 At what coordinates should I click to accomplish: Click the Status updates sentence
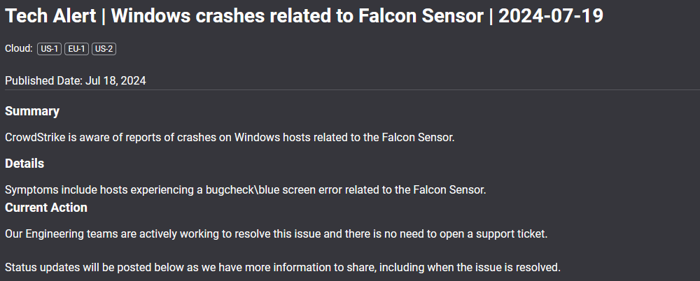(283, 267)
